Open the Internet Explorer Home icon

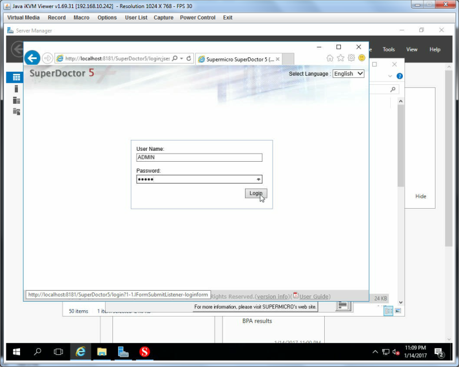pyautogui.click(x=330, y=58)
